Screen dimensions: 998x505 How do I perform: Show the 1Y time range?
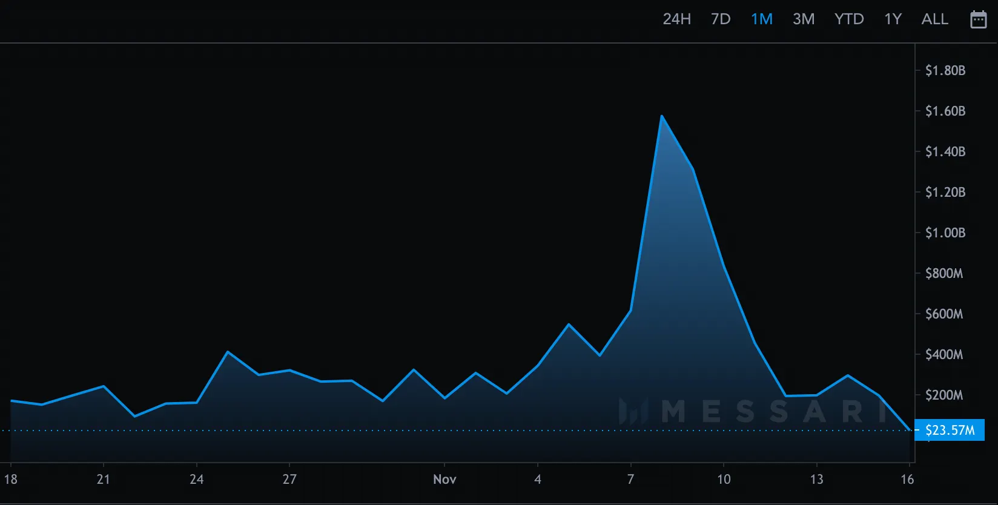click(x=893, y=19)
